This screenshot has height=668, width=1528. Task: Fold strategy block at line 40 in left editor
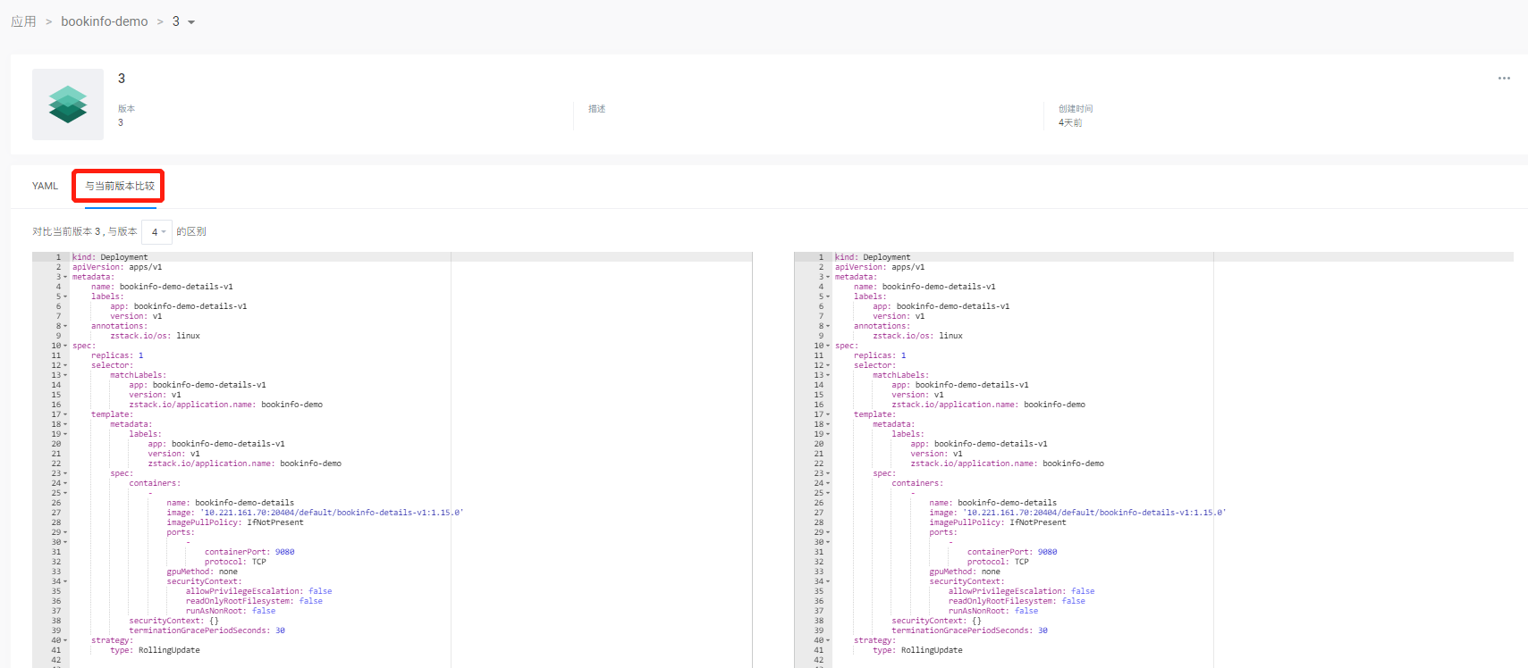[65, 641]
